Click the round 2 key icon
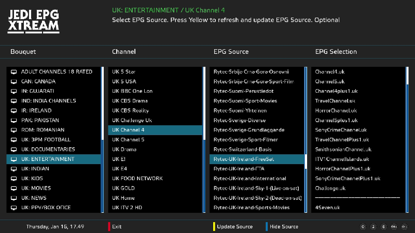The width and height of the screenshot is (415, 233). [373, 227]
